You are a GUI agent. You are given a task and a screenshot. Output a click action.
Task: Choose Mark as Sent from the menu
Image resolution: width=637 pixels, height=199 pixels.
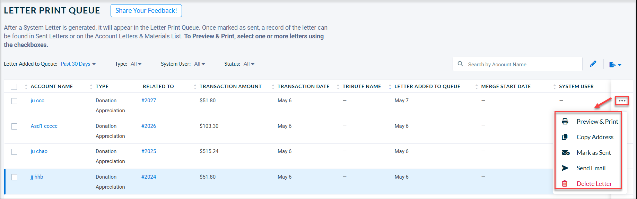point(594,153)
